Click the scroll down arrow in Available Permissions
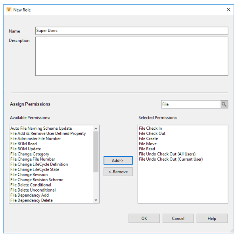Viewport: 236px width, 236px height. pyautogui.click(x=96, y=200)
